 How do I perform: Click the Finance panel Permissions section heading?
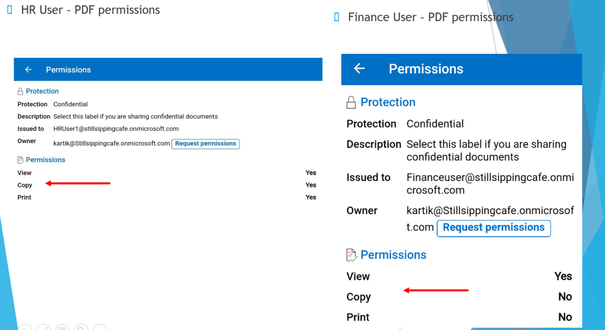click(393, 255)
